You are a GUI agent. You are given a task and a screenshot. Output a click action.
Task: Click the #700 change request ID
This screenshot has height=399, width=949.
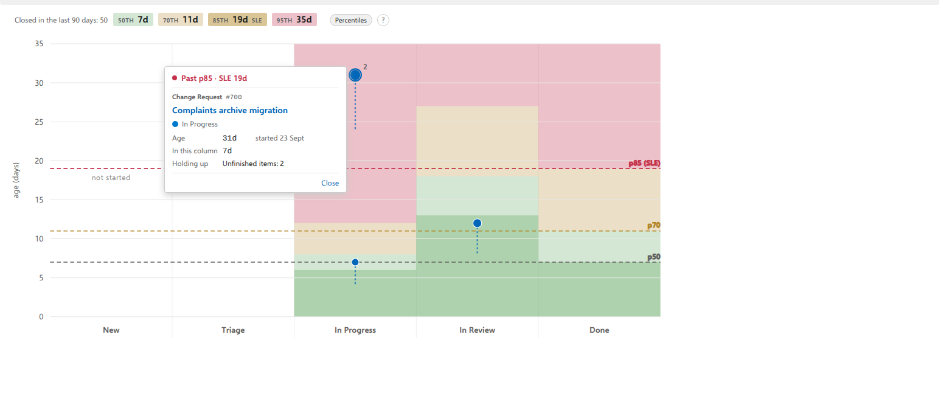click(234, 97)
